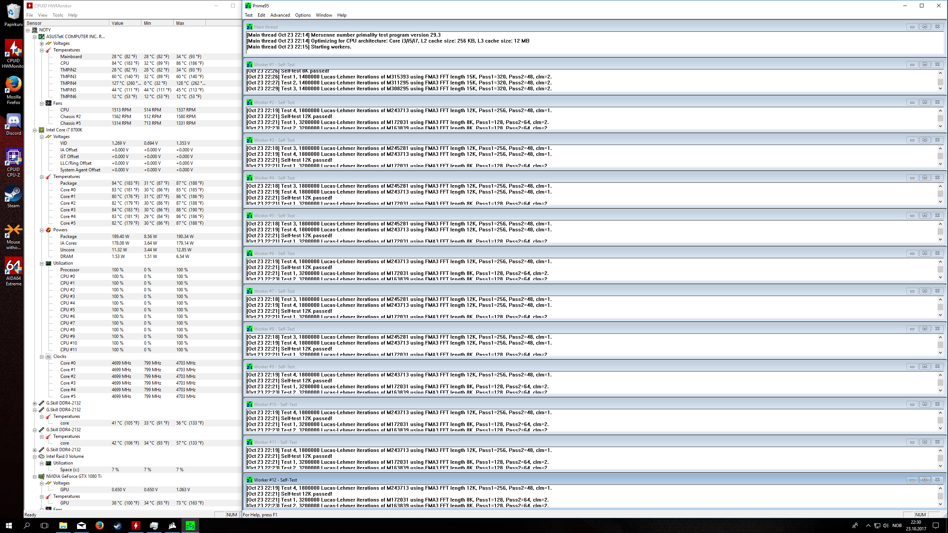The height and width of the screenshot is (533, 948).
Task: Click the taskbar clock showing 22:30
Action: click(x=916, y=526)
